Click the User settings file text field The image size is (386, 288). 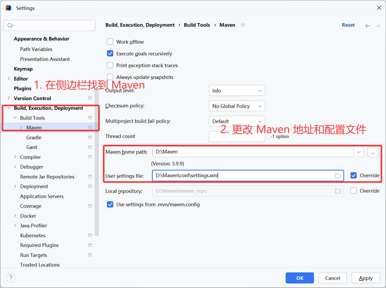coord(248,176)
